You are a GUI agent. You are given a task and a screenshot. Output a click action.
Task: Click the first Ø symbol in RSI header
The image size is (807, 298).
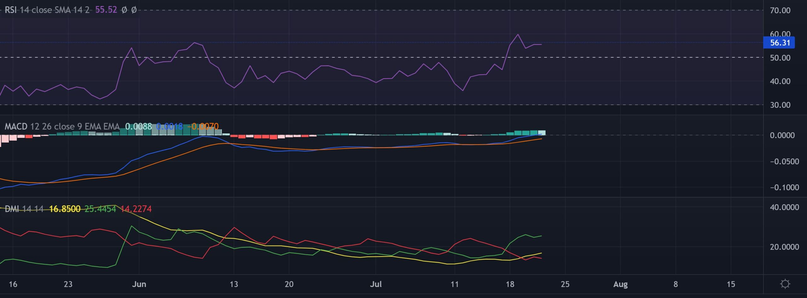[x=124, y=10]
